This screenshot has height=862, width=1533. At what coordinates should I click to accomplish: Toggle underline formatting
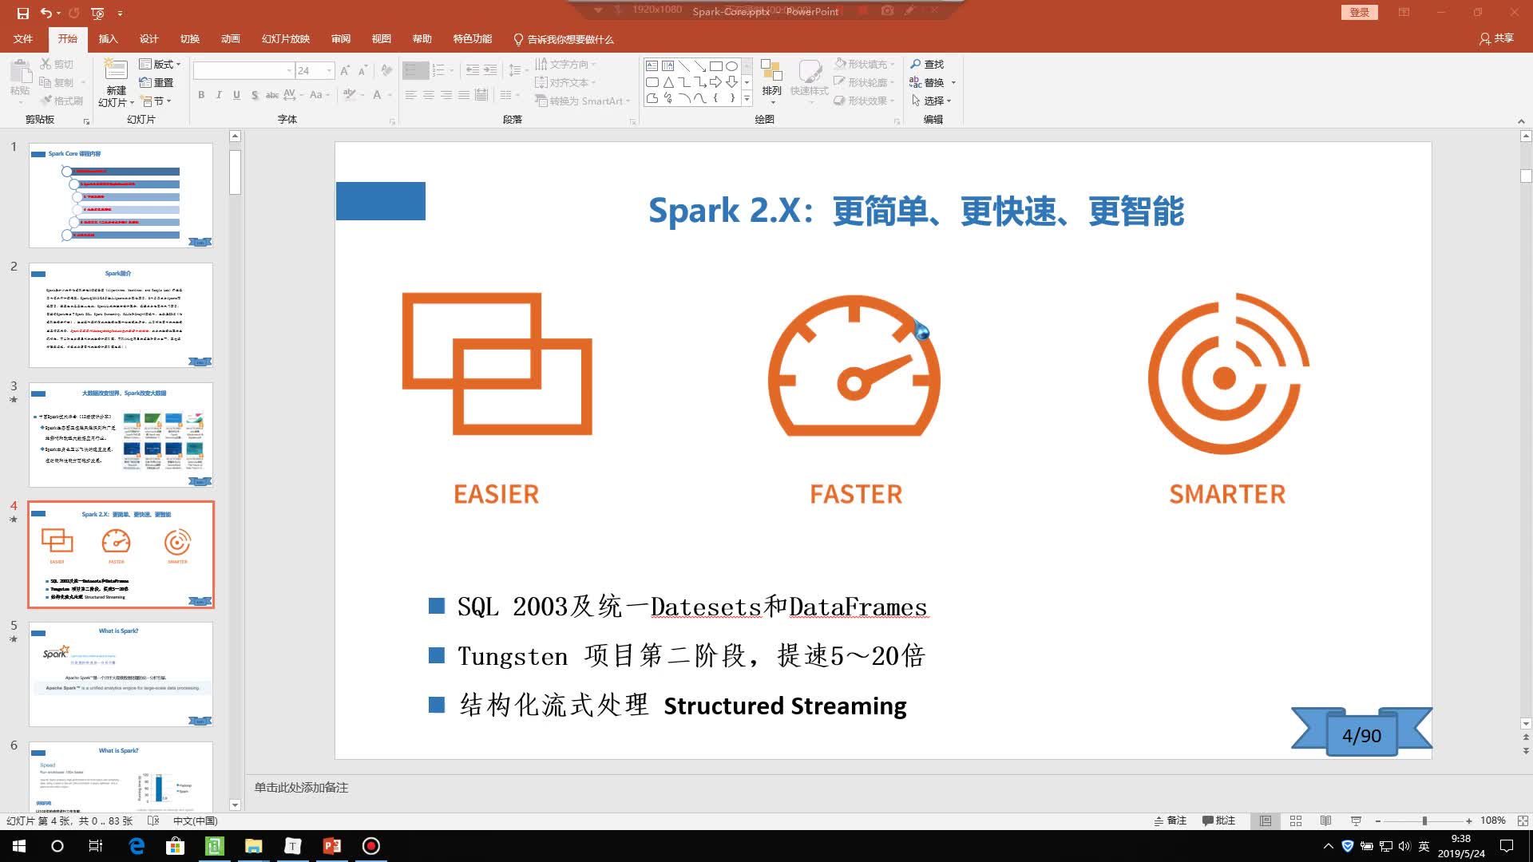pyautogui.click(x=236, y=95)
